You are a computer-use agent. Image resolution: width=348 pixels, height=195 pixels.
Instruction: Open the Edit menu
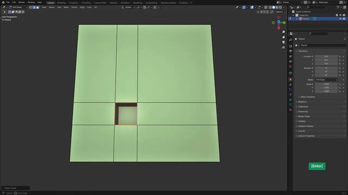tap(14, 2)
